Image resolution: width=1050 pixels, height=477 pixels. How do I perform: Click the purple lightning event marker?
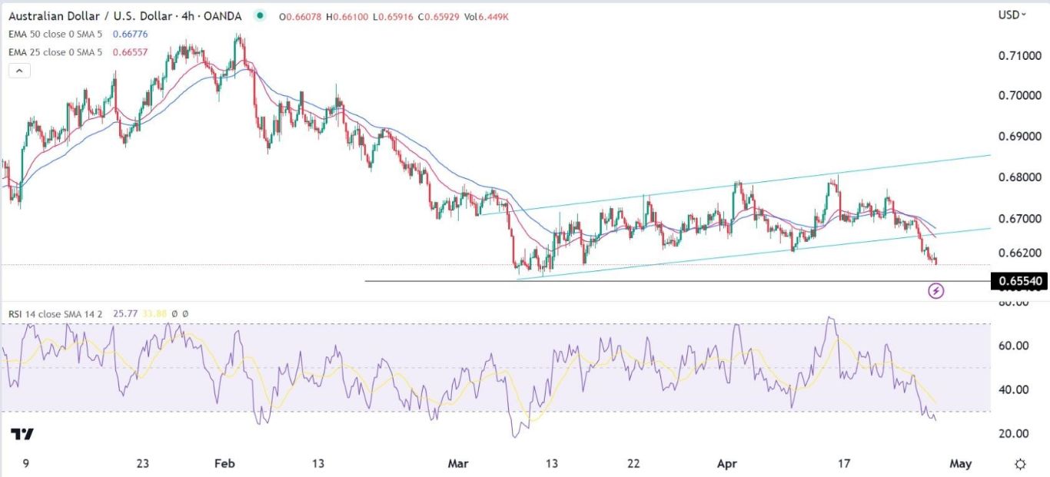pyautogui.click(x=936, y=291)
